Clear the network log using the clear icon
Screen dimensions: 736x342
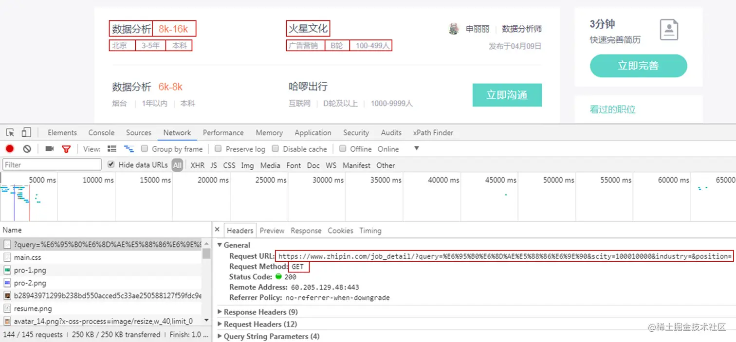27,149
